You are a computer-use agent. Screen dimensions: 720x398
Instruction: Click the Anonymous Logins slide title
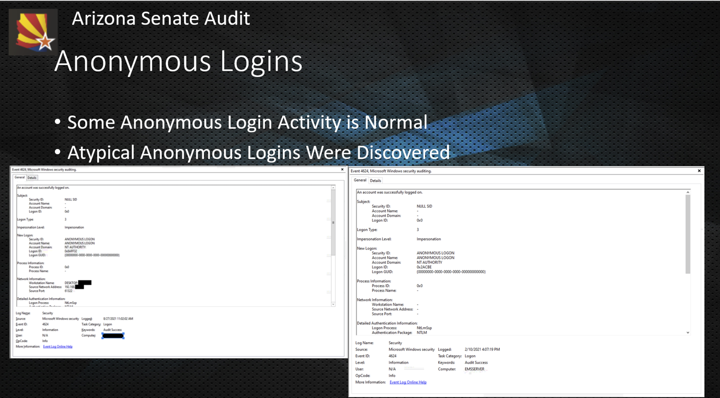[178, 61]
